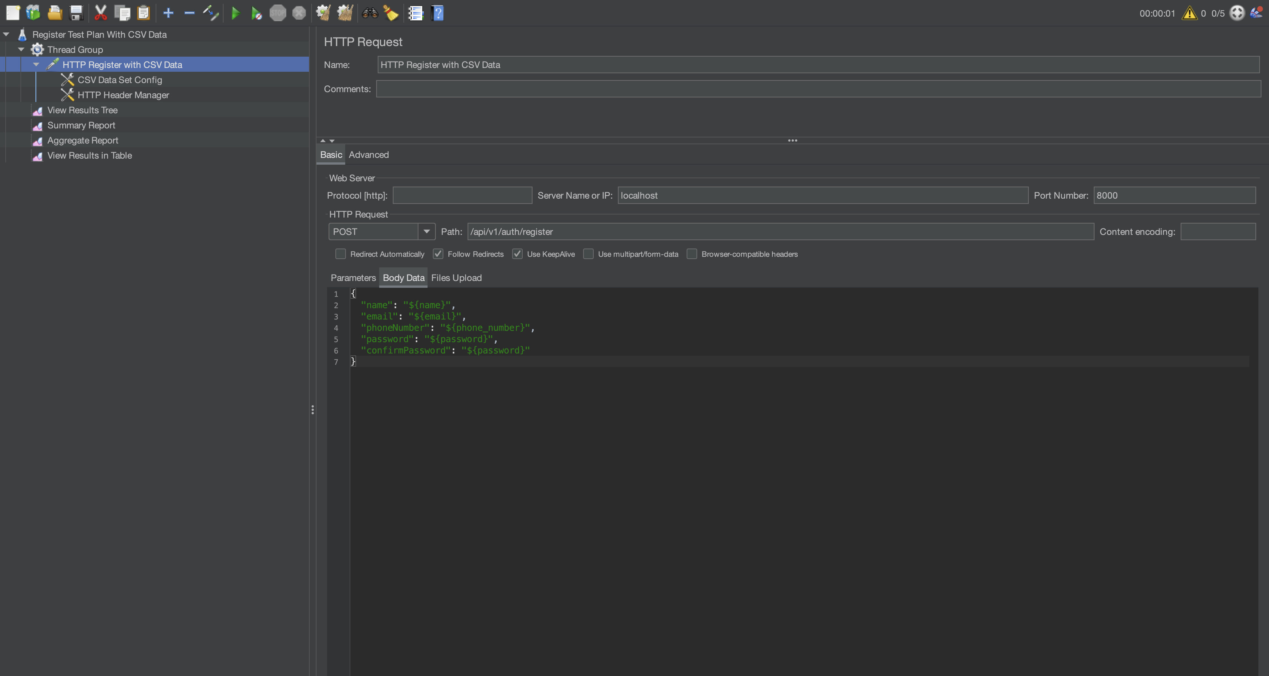Click the Clear All broom icon

(345, 13)
